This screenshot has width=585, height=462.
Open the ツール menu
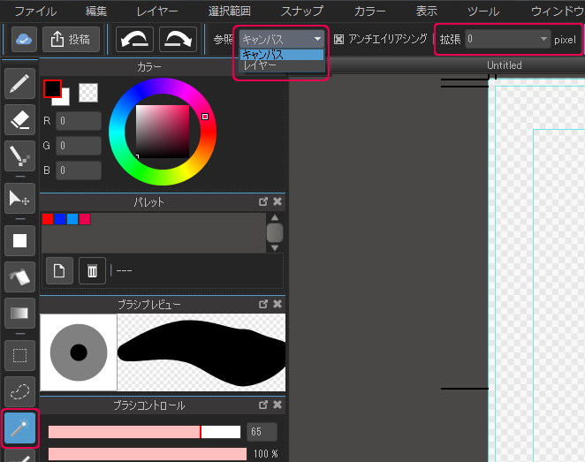pos(483,11)
